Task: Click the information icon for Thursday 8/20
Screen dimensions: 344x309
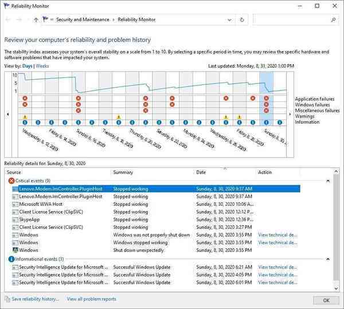Action: click(132, 123)
